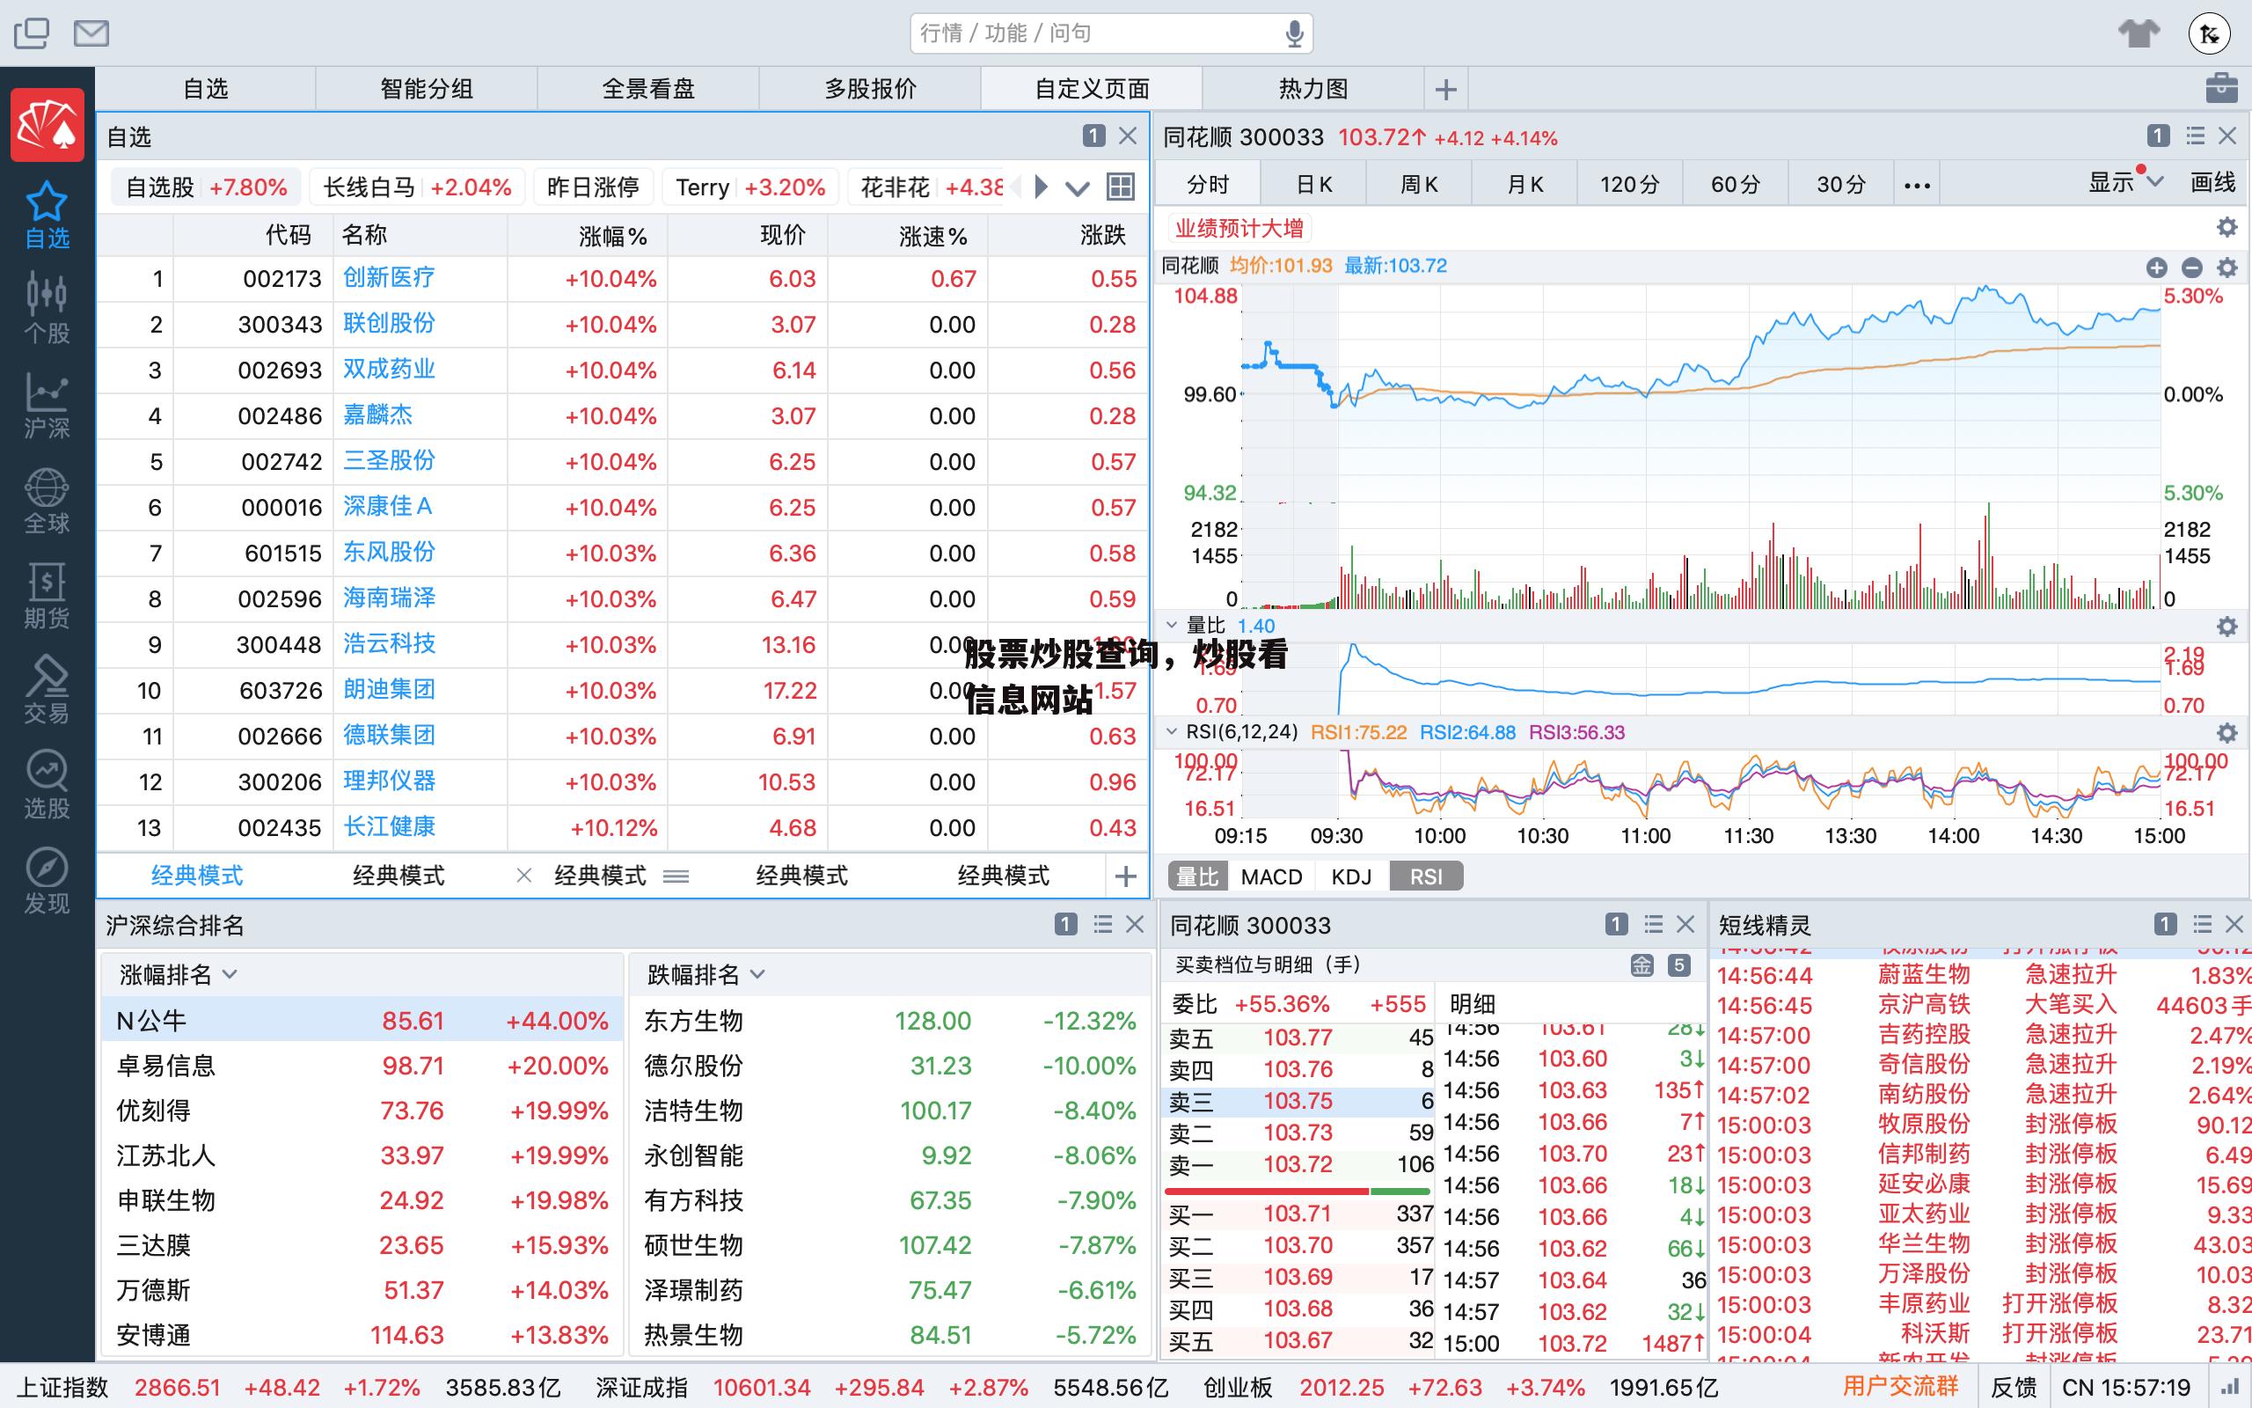Open list menu icon in 沪深综合排名 panel
Image resolution: width=2252 pixels, height=1408 pixels.
point(1103,924)
